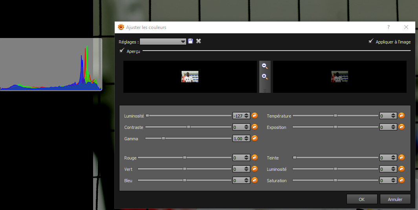Image resolution: width=418 pixels, height=210 pixels.
Task: Step the Bleu spinner arrows
Action: click(x=247, y=181)
